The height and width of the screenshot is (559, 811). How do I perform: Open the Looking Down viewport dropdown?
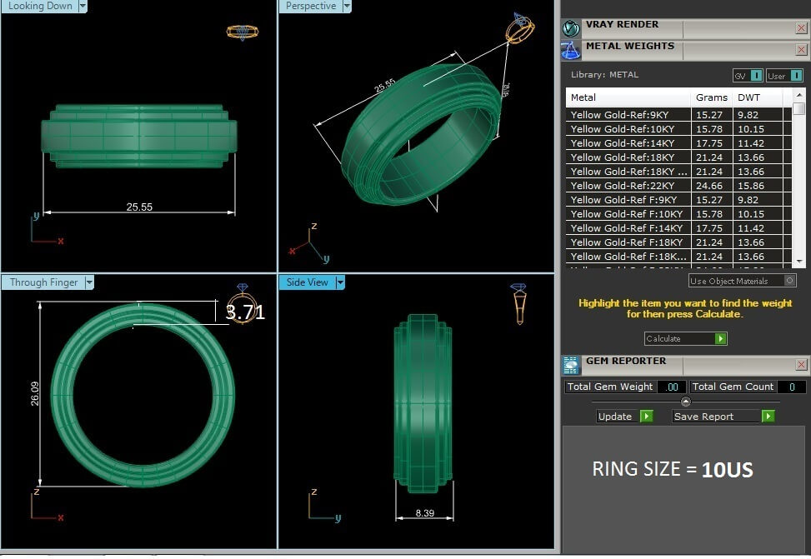82,6
